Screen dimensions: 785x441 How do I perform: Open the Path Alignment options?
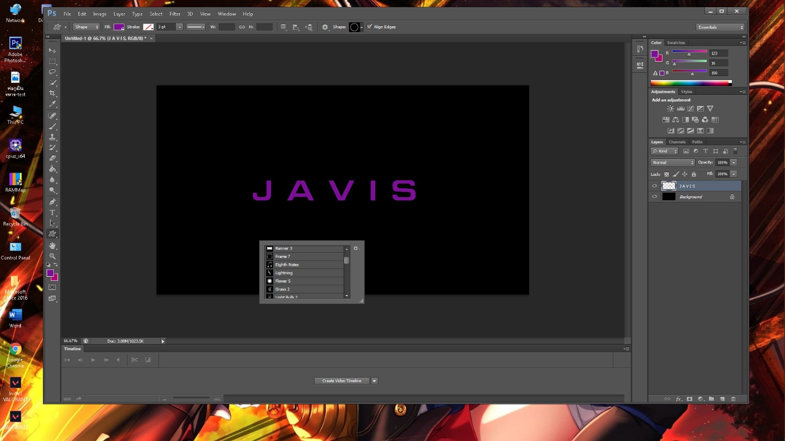click(x=296, y=27)
